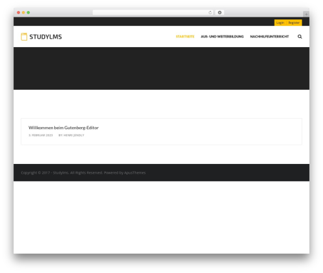Click the post date 3. Februar 2023

[x=41, y=135]
